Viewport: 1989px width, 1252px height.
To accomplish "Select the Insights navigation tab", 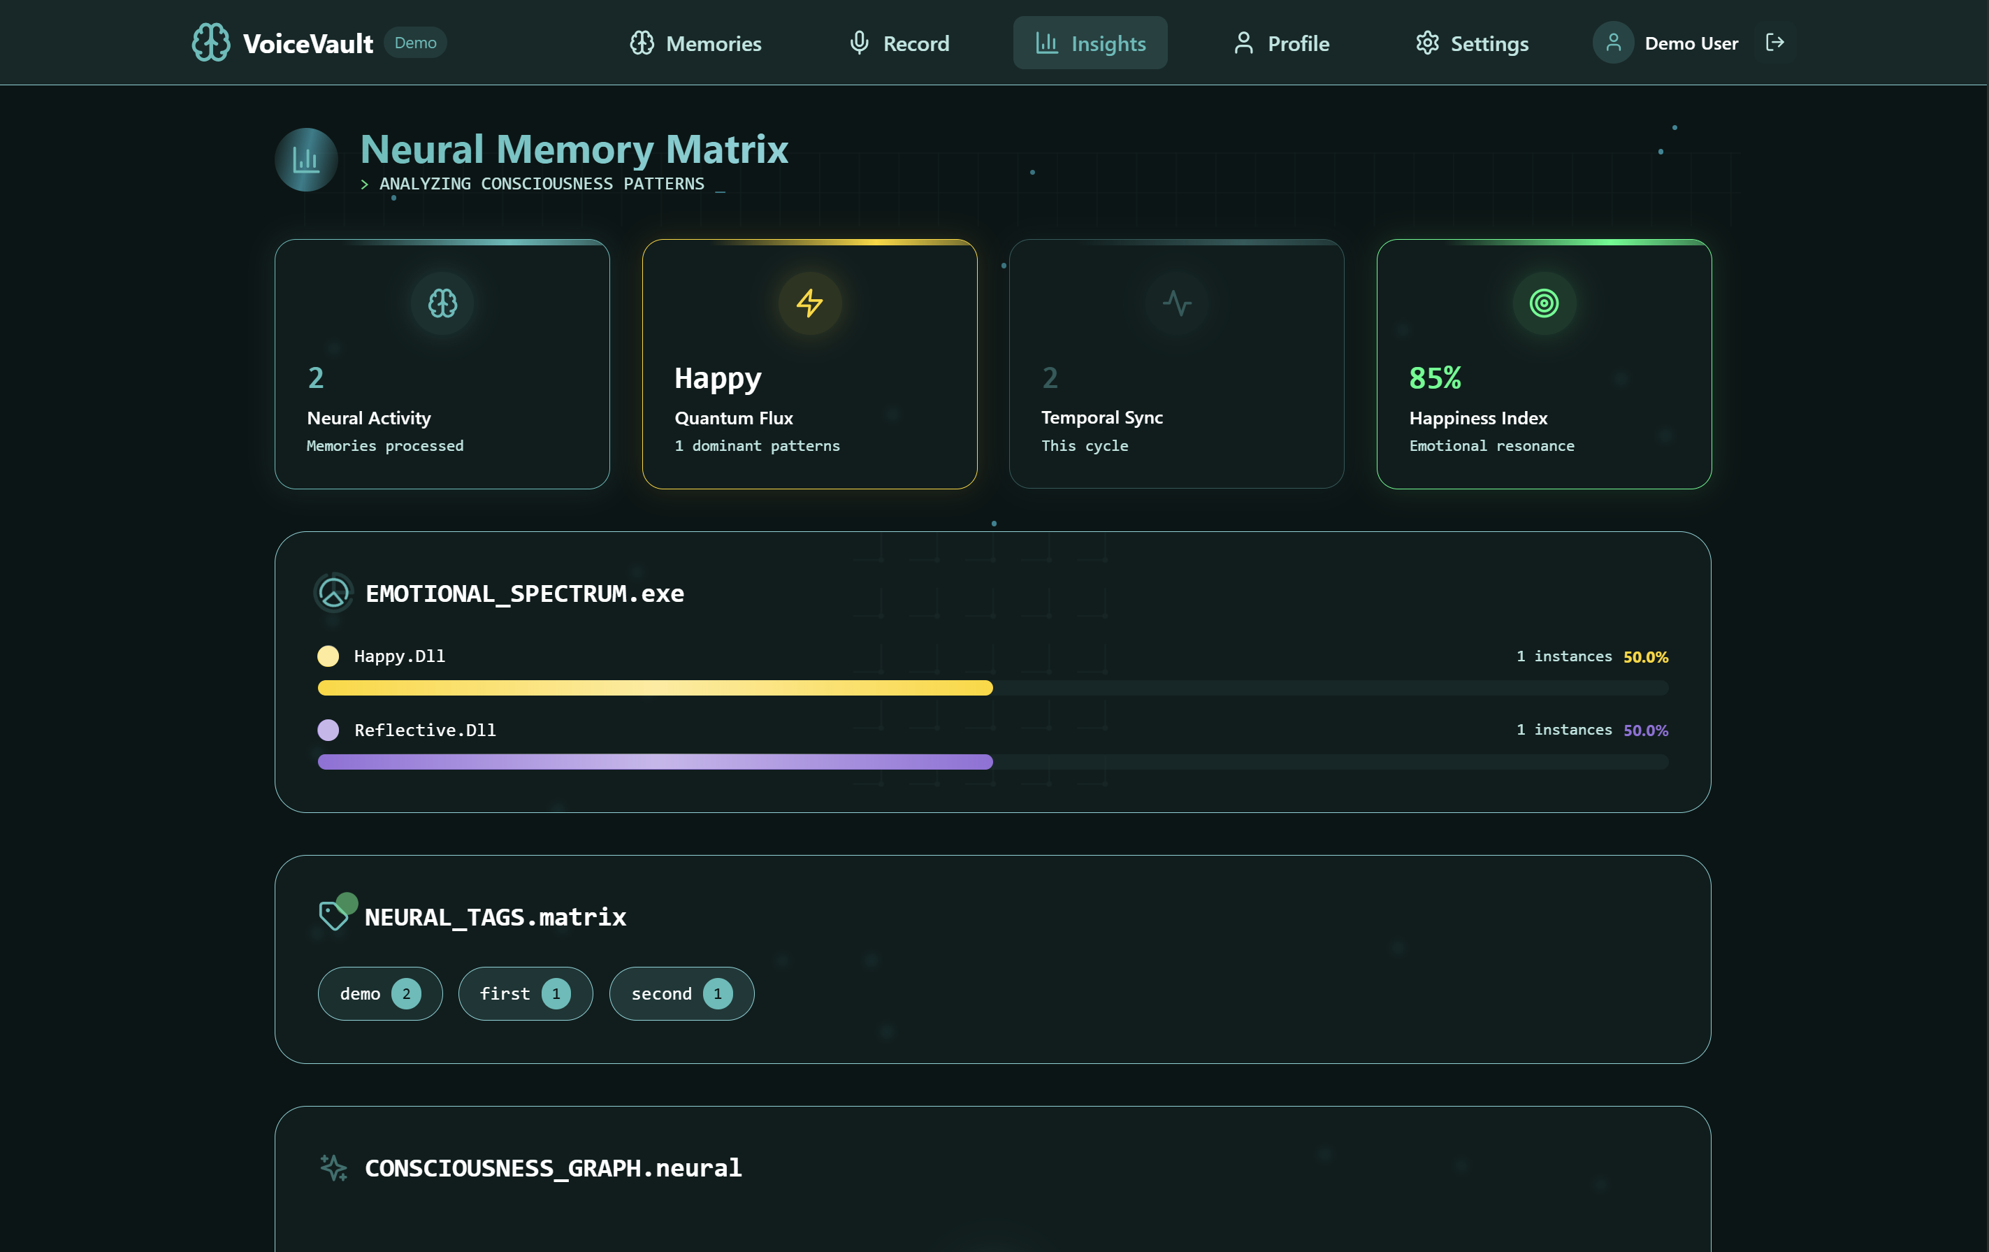I will click(x=1090, y=43).
